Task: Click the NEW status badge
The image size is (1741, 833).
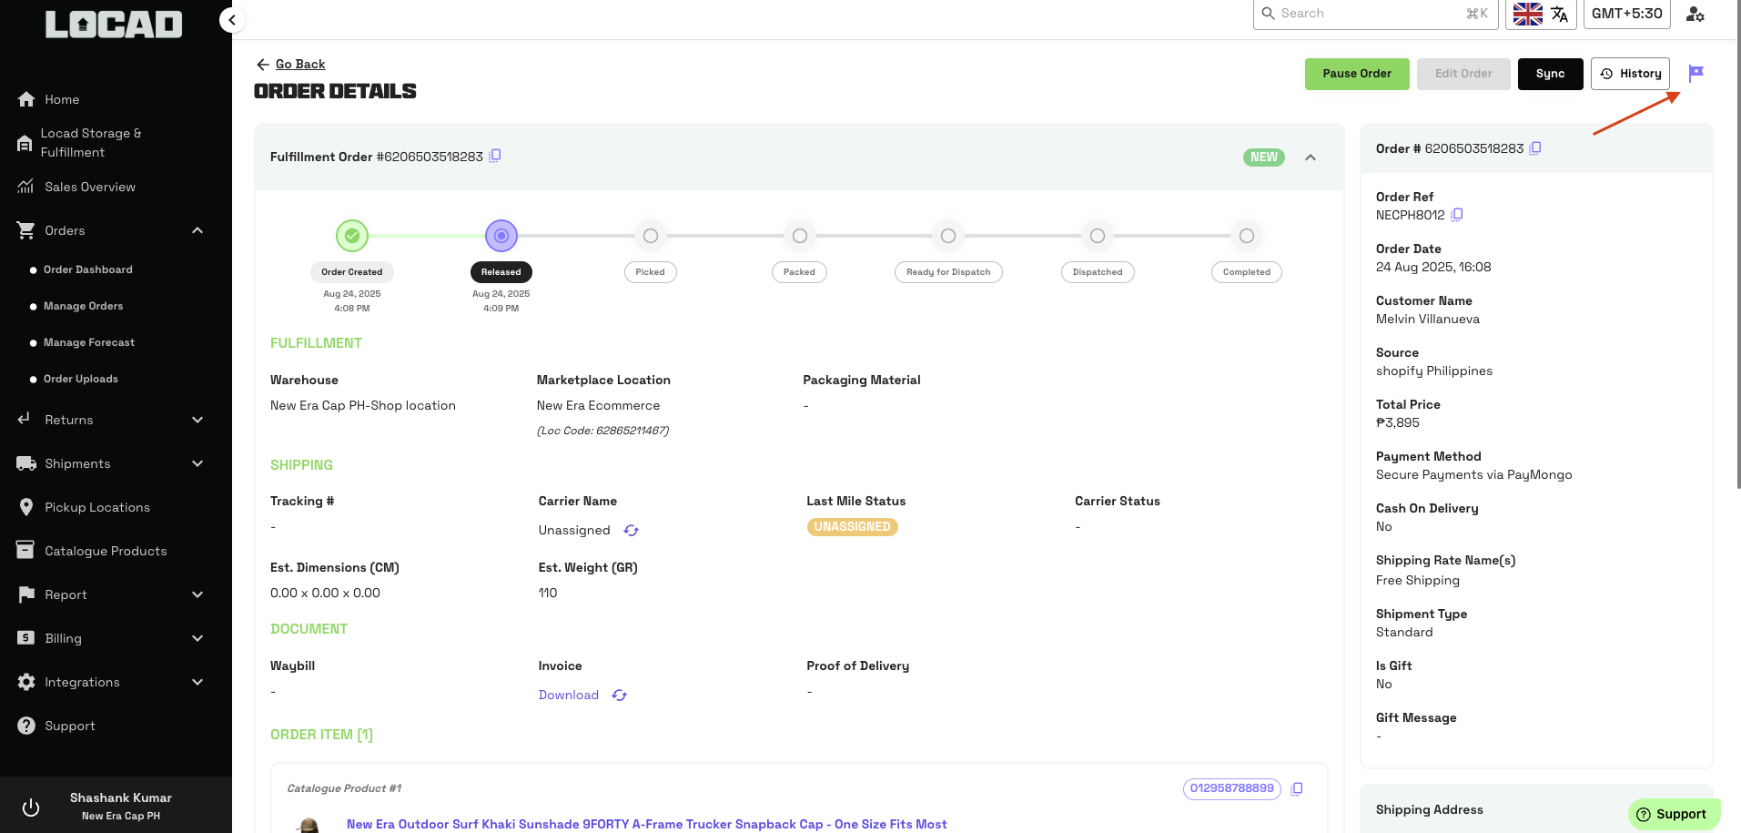Action: coord(1264,157)
